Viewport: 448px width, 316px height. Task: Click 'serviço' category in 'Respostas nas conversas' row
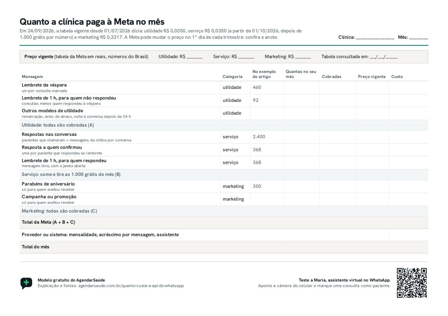click(x=231, y=137)
